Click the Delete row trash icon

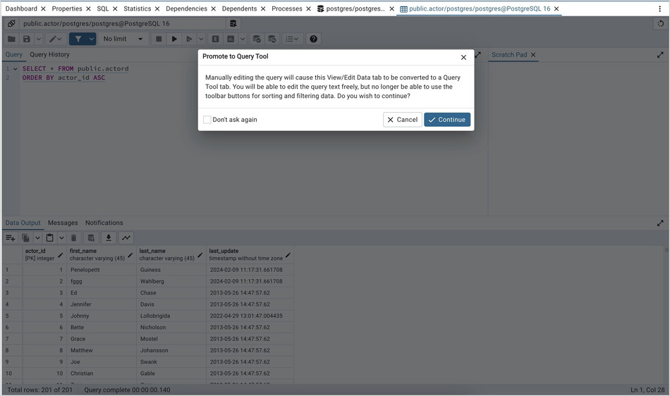tap(73, 238)
